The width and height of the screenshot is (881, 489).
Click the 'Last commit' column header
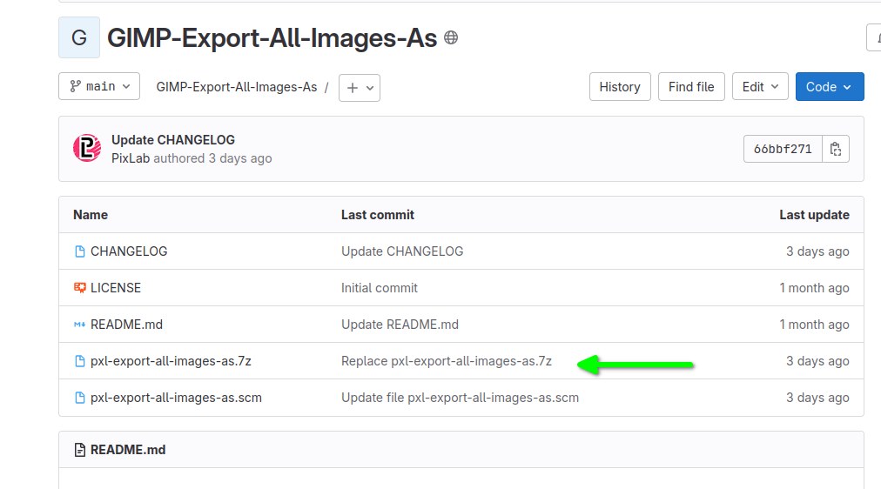pyautogui.click(x=378, y=215)
